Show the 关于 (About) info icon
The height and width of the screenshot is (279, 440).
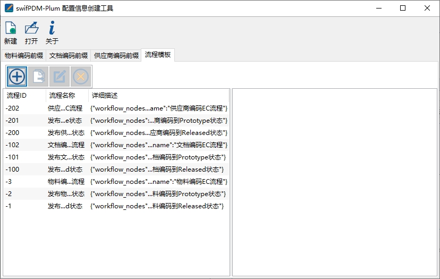(x=52, y=28)
